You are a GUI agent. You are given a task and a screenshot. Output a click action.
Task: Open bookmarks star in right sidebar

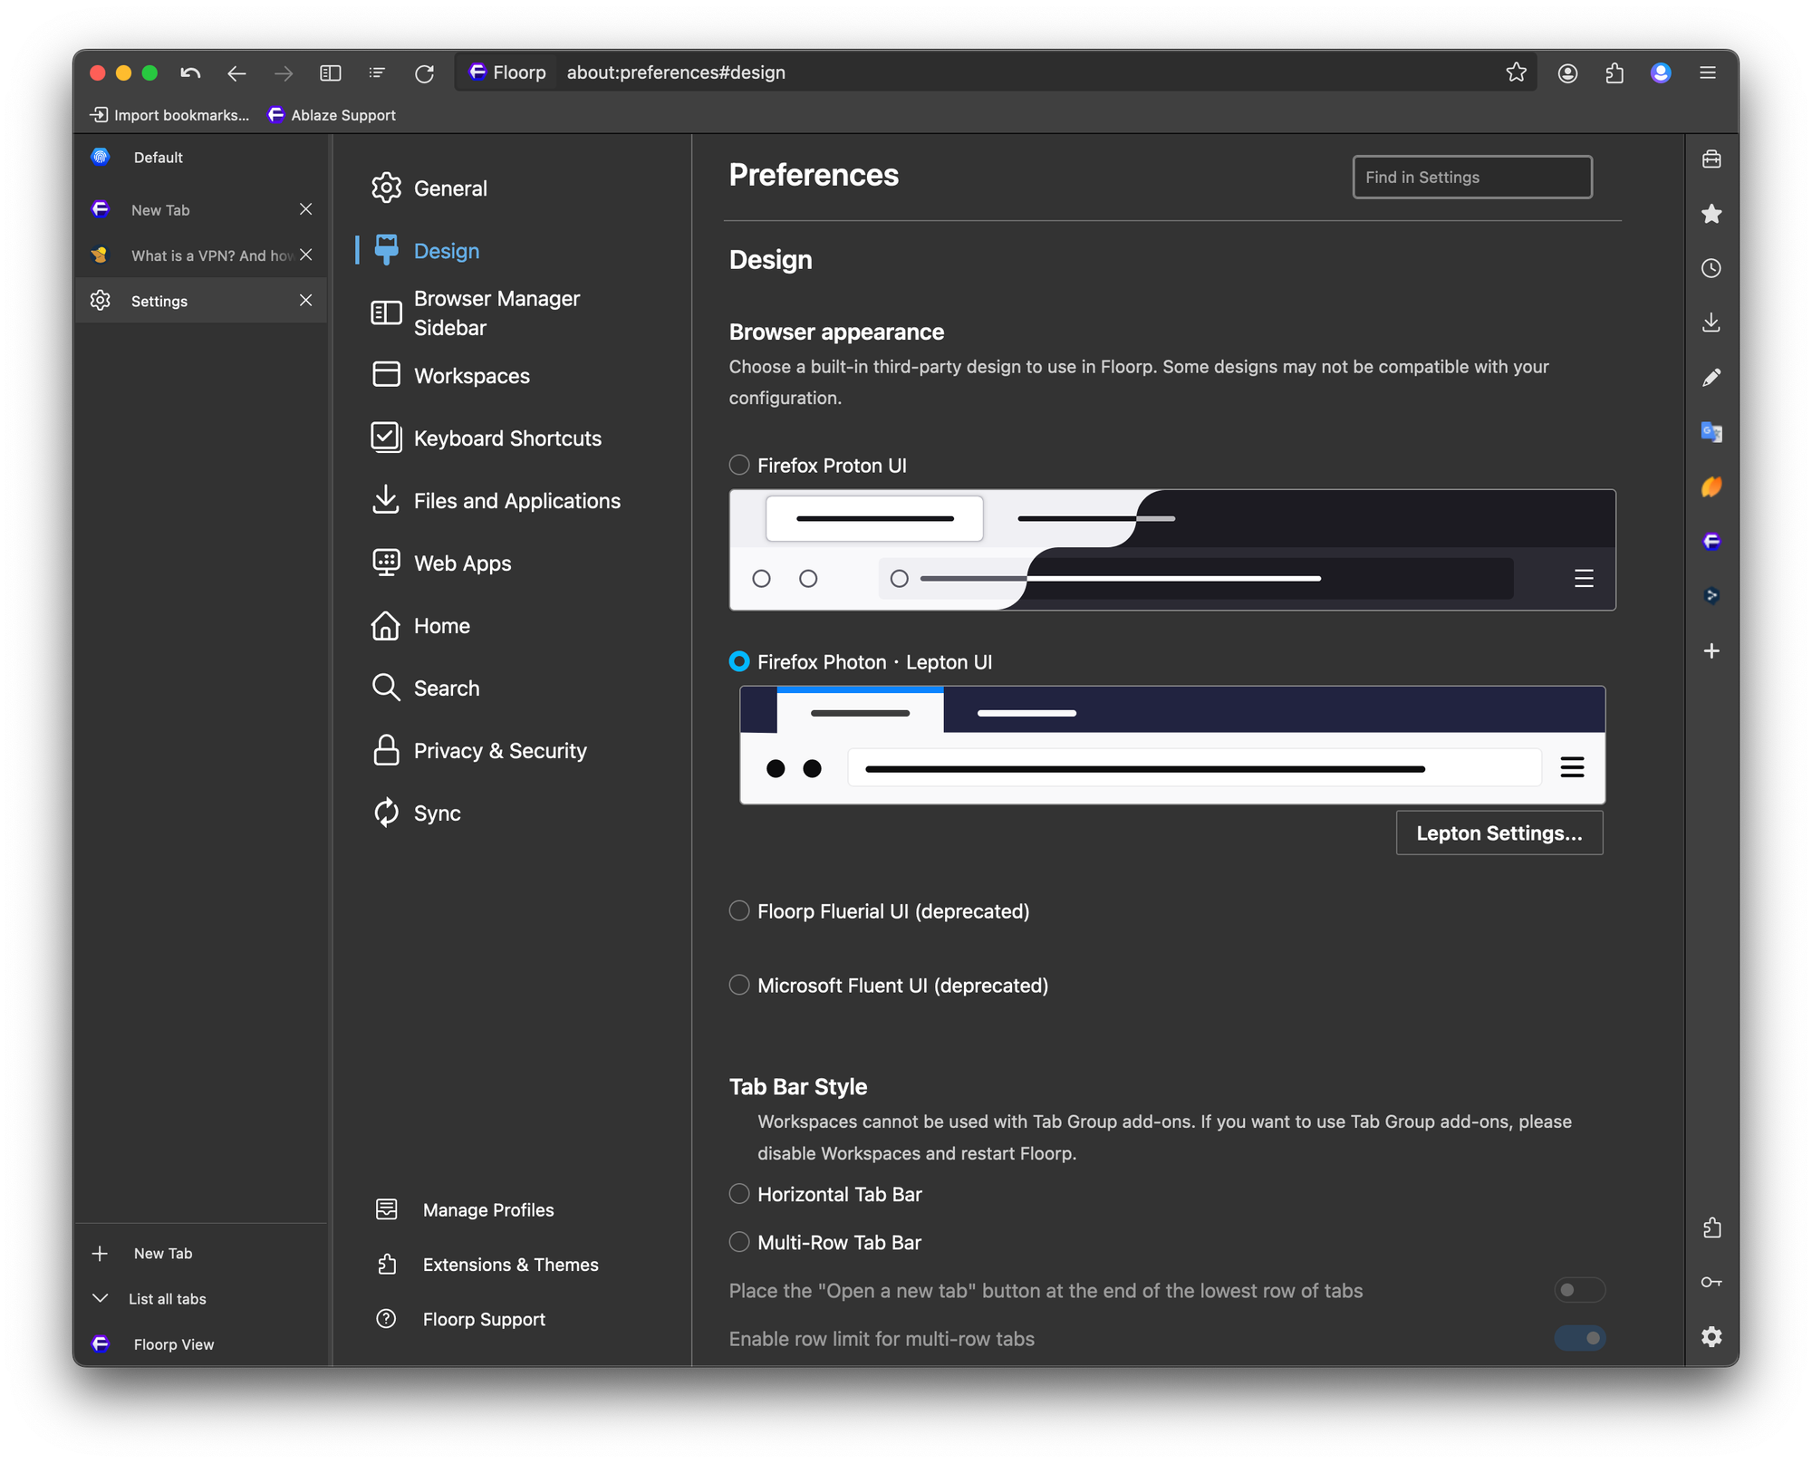point(1711,214)
